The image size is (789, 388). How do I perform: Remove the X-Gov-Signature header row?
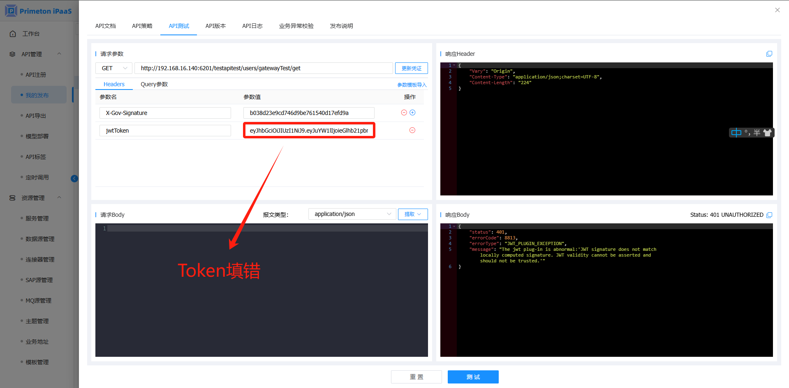404,112
